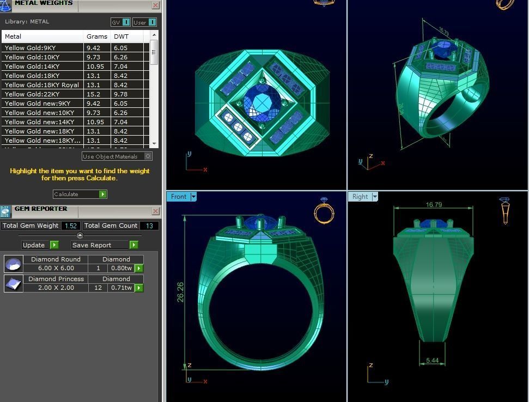This screenshot has width=529, height=402.
Task: Click the side-view ring icon in Right viewport
Action: point(505,211)
